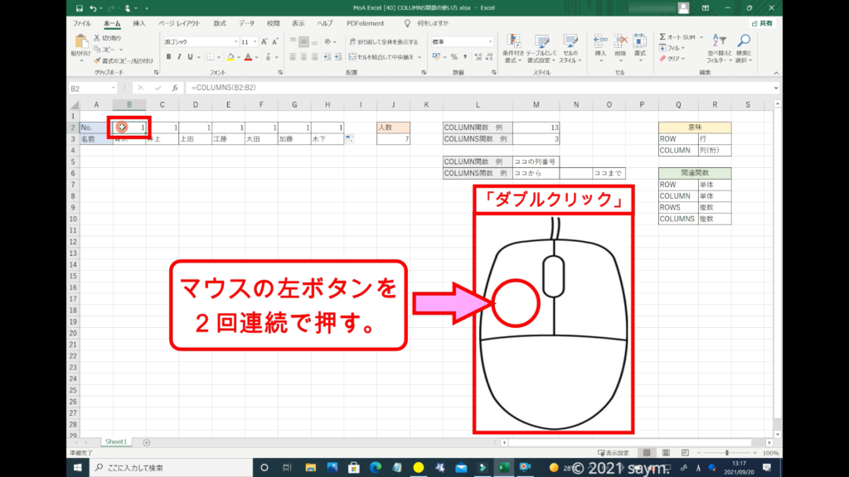This screenshot has width=849, height=477.
Task: Click the yellow fill color bucket
Action: coord(230,57)
